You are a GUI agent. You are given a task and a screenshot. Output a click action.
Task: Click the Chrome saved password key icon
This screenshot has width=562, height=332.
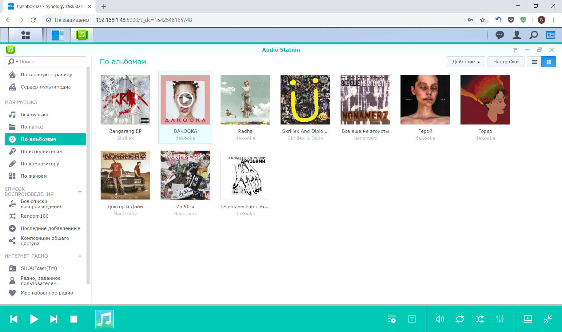pos(470,20)
